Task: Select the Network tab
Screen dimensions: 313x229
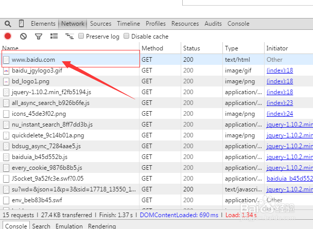Action: tap(73, 24)
